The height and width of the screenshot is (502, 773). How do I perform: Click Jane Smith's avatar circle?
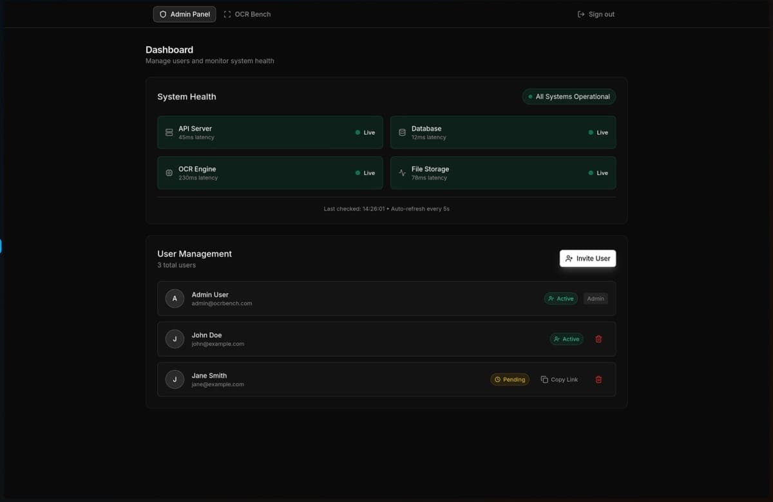[175, 380]
